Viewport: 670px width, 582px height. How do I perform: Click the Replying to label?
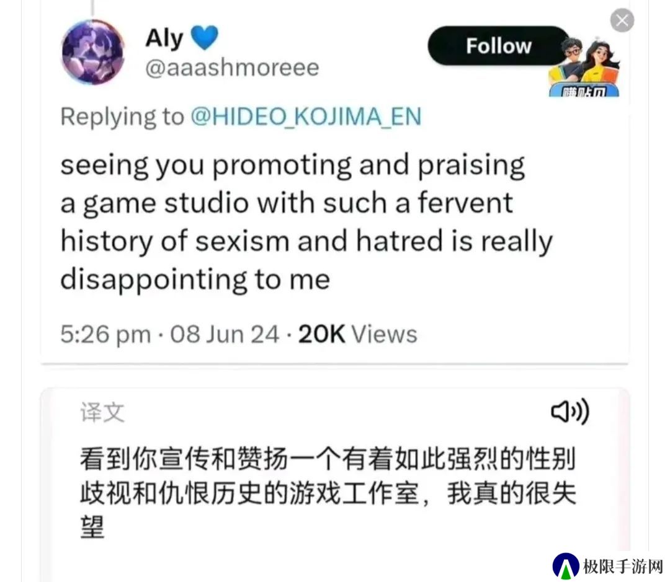pyautogui.click(x=122, y=117)
